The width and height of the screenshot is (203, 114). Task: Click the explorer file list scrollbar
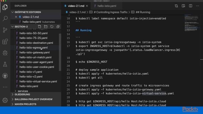click(60, 52)
